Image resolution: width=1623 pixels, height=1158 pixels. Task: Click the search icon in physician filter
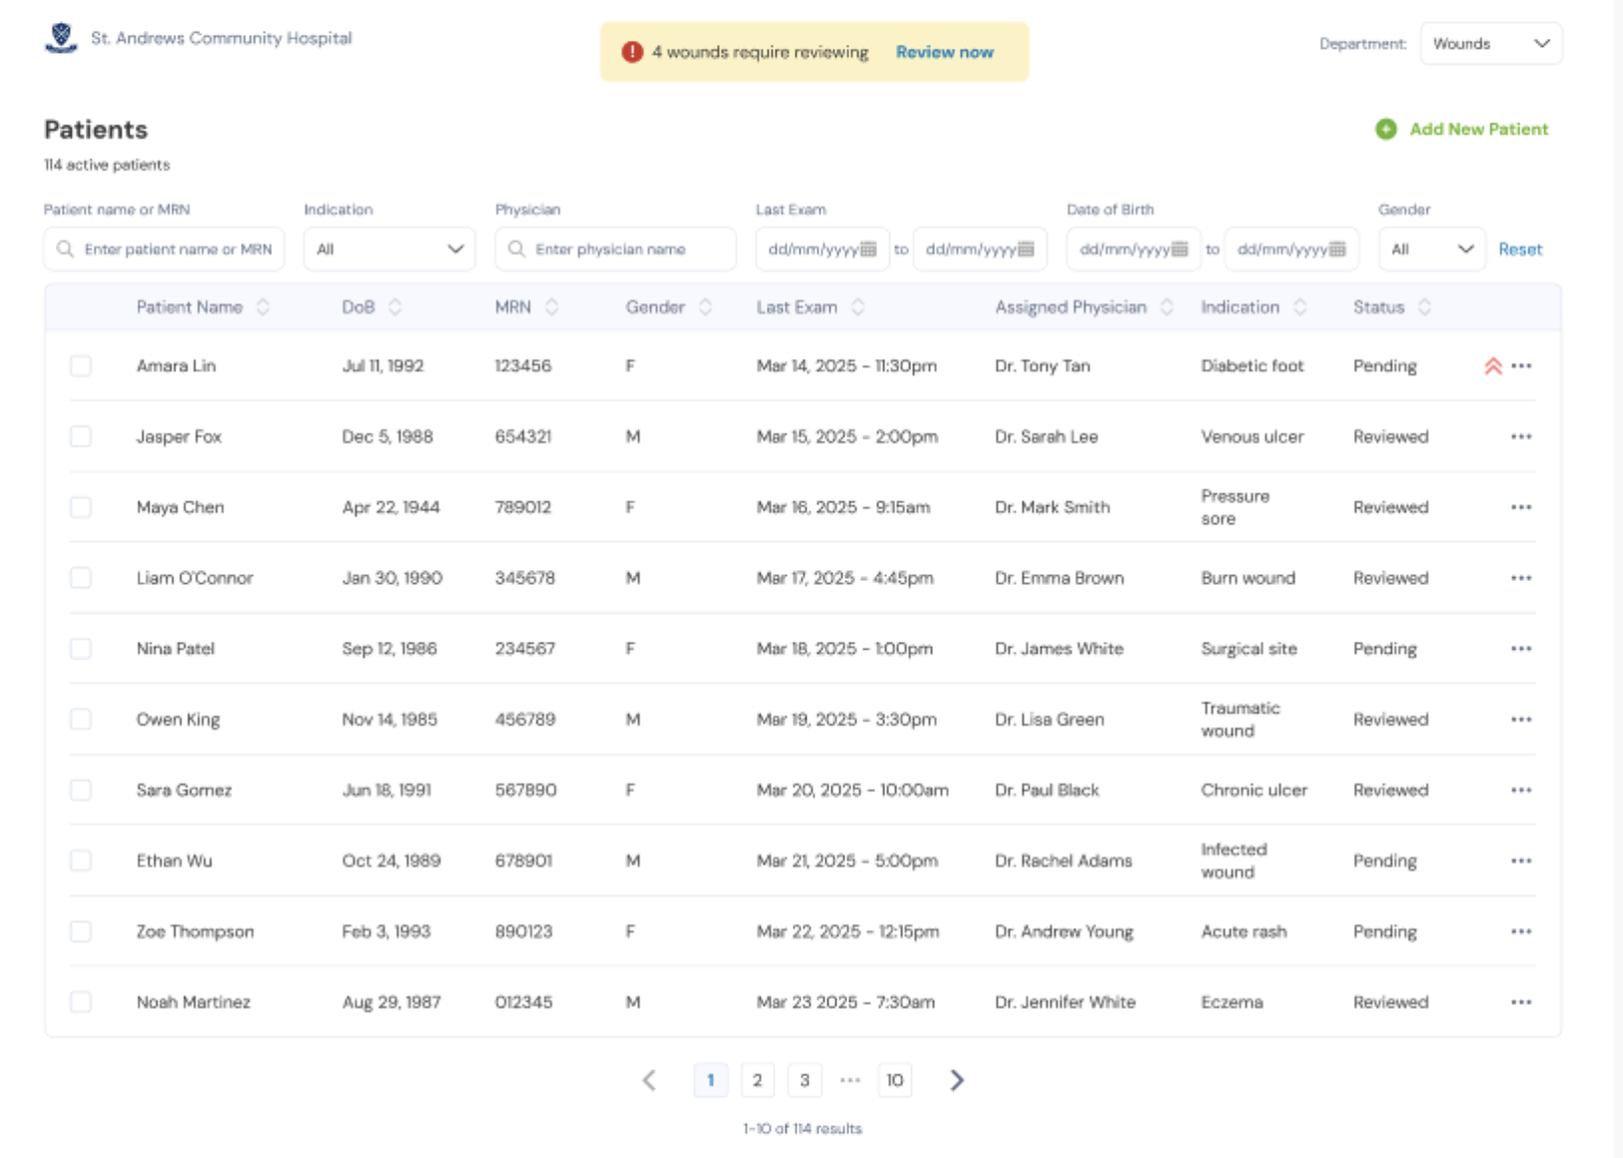click(x=515, y=249)
